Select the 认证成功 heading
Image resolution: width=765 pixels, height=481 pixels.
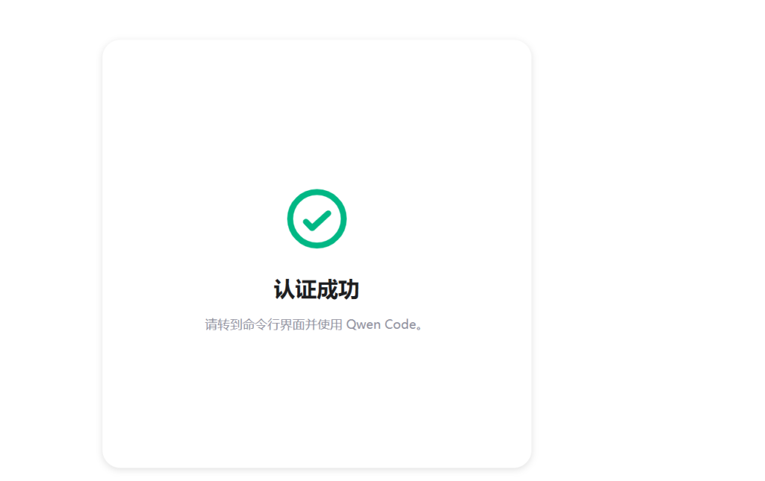(x=317, y=289)
